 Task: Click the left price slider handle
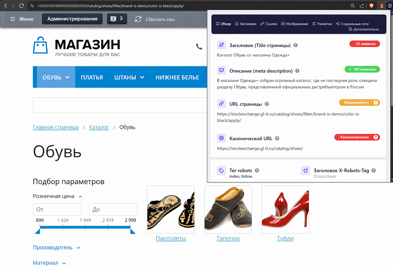coord(37,230)
